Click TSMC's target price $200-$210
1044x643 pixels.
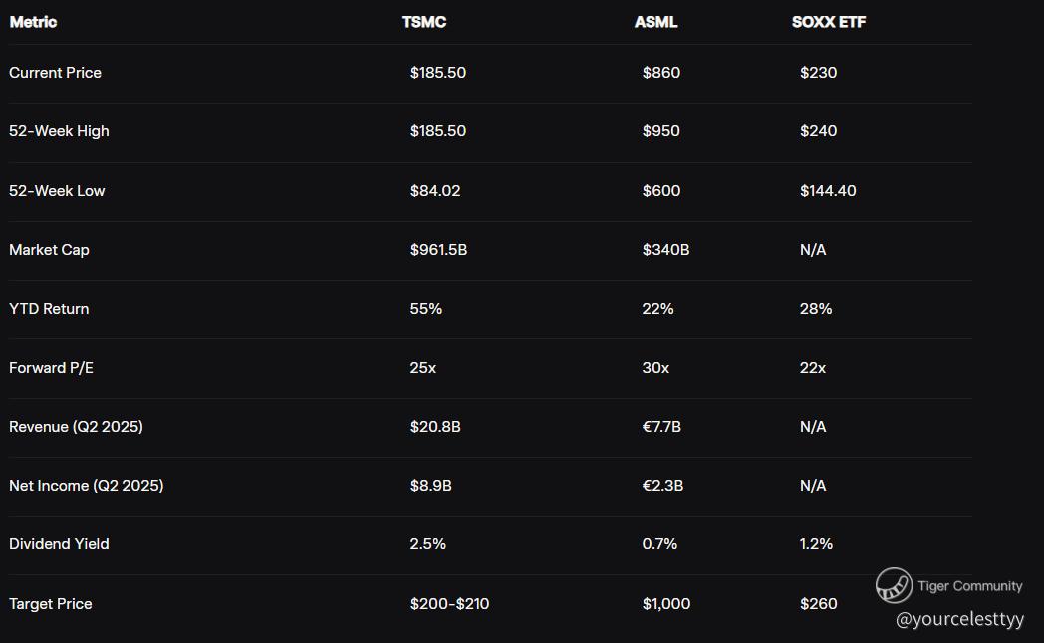coord(449,604)
